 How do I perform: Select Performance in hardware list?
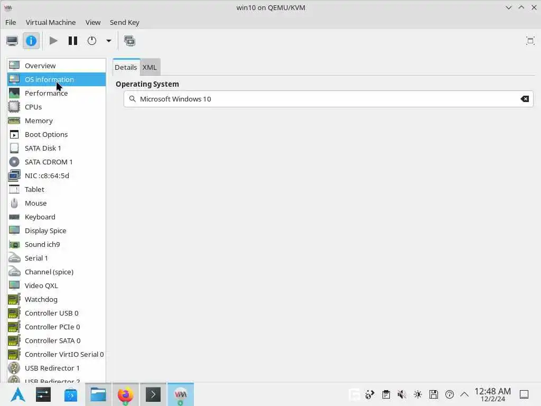(57, 93)
